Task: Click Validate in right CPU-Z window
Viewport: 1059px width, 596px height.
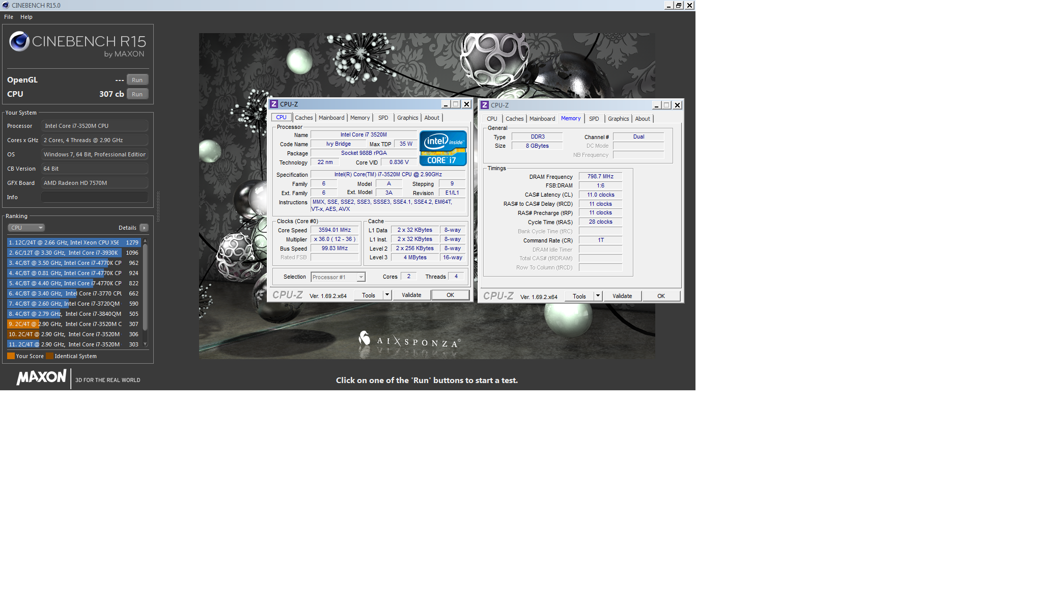Action: [622, 296]
